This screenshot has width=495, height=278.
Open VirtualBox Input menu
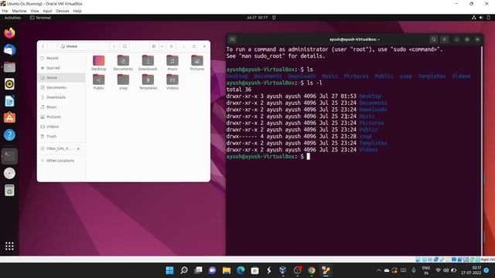point(47,11)
